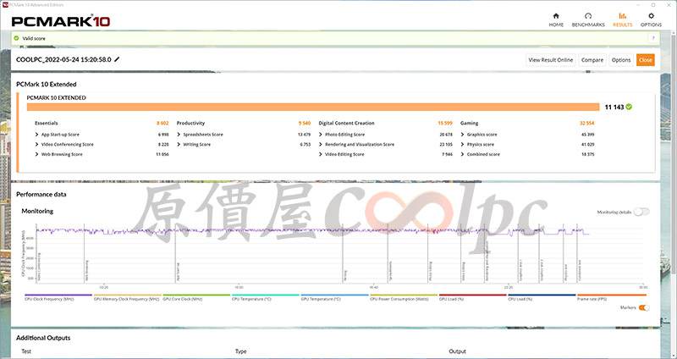The image size is (677, 359).
Task: Click the Essentials score 8 602
Action: tap(162, 123)
